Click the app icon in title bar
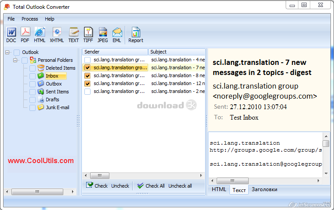Screen dimensions: 334x210 (x=7, y=7)
